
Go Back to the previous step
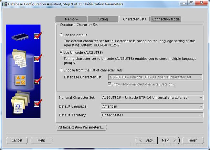147,140
